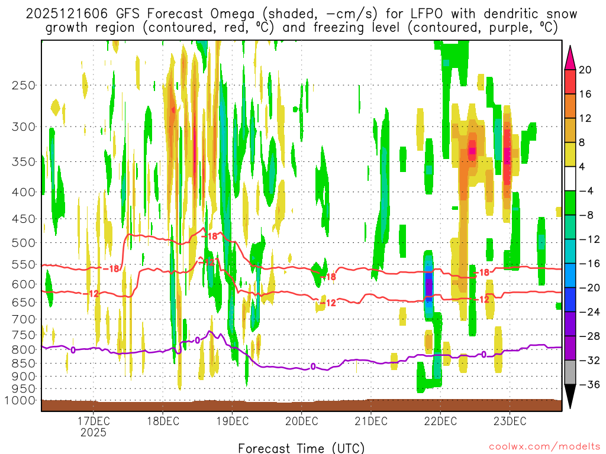Click the -18 contour label near 20DEC

328,277
